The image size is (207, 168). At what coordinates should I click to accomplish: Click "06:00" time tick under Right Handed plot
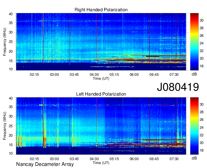tap(134, 75)
